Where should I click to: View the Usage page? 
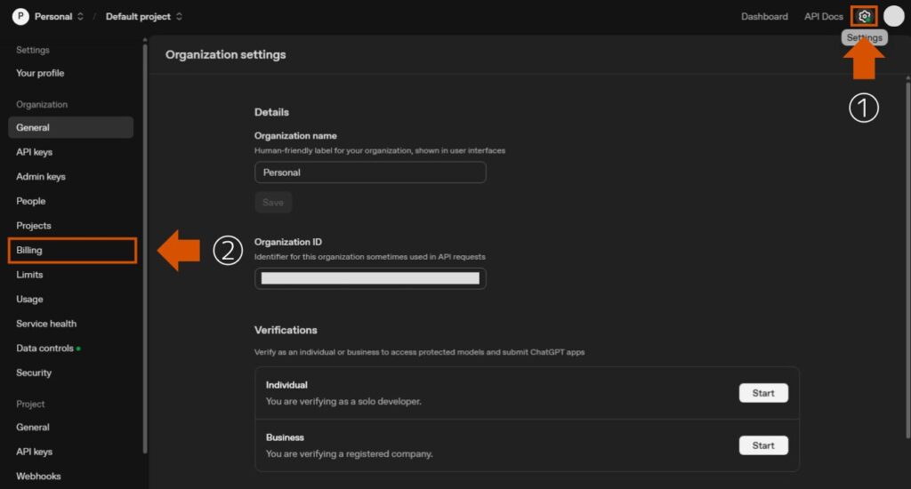[29, 300]
